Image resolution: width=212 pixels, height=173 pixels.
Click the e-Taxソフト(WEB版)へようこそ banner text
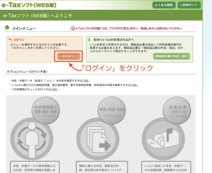coord(38,16)
